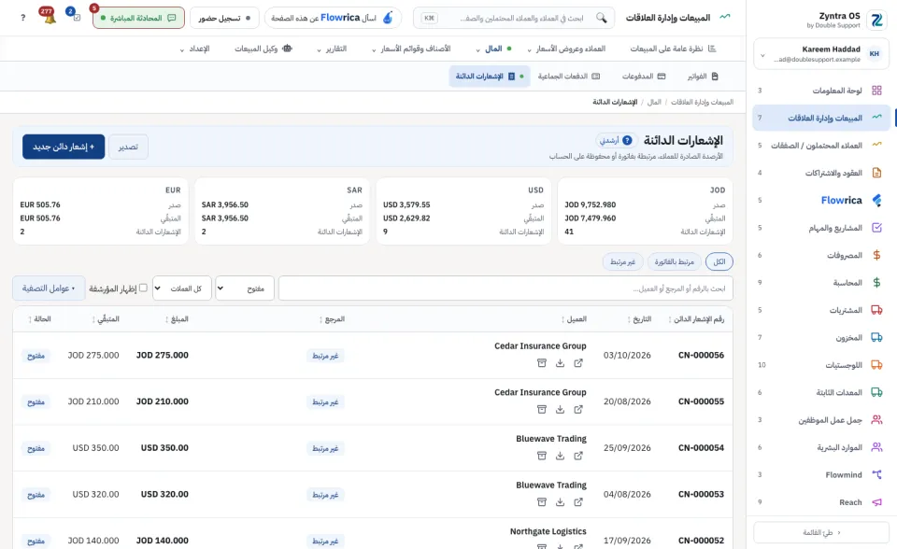Archive credit note CN-000056
This screenshot has width=897, height=549.
point(542,363)
